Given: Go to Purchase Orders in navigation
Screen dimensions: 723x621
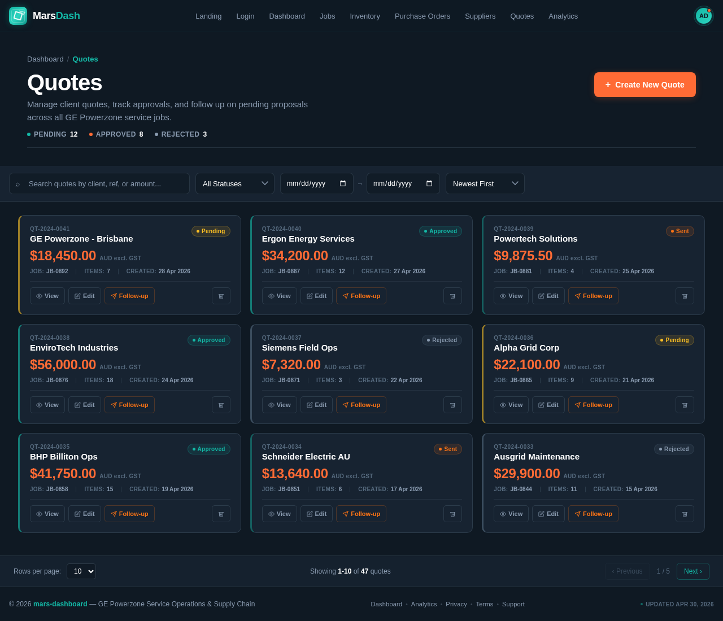Looking at the screenshot, I should click(x=423, y=16).
